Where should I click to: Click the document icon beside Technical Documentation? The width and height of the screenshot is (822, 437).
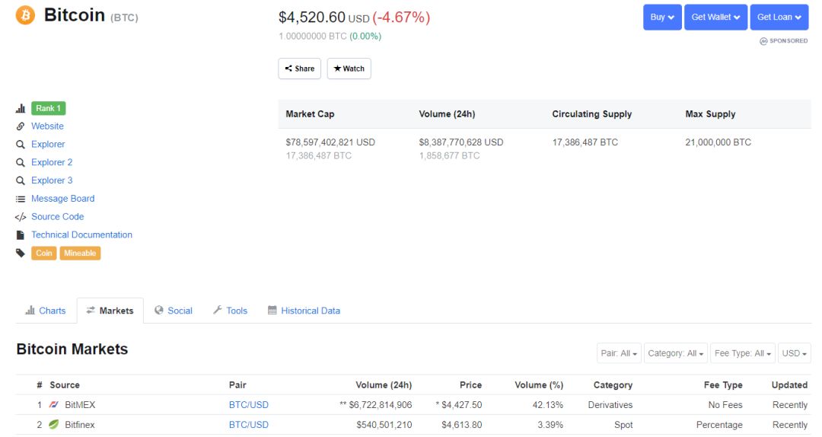tap(21, 235)
